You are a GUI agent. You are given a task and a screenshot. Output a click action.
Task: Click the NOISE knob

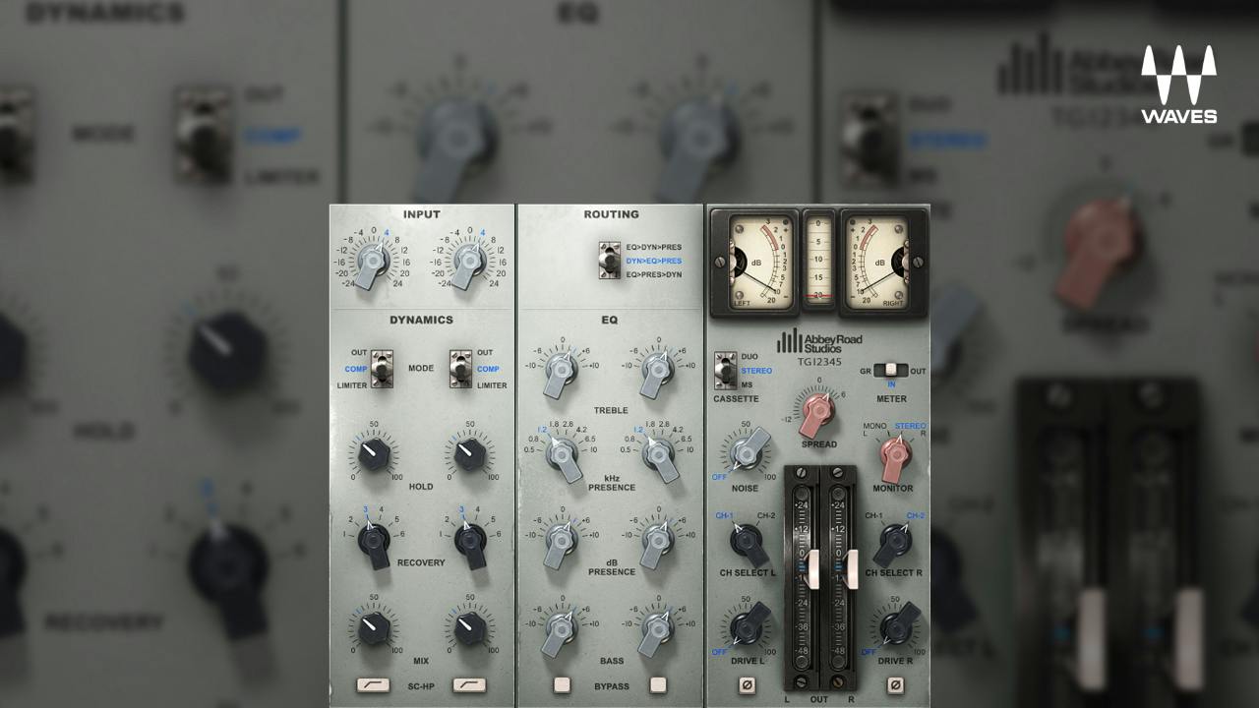point(747,452)
